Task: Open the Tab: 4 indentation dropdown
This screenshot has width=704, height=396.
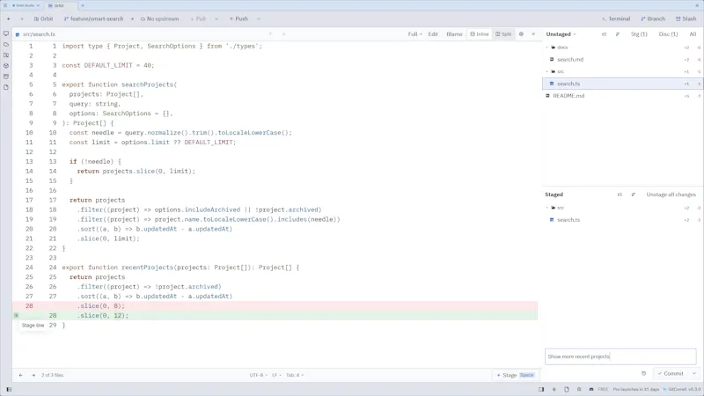Action: coord(295,375)
